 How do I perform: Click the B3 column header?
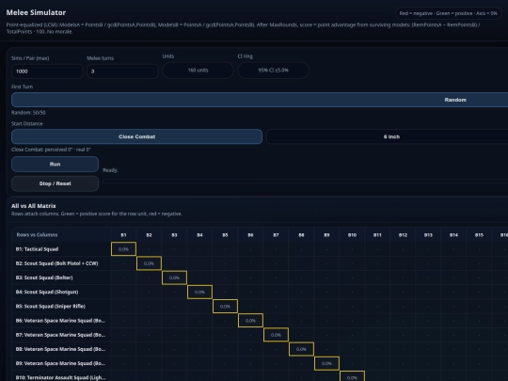[x=174, y=235]
